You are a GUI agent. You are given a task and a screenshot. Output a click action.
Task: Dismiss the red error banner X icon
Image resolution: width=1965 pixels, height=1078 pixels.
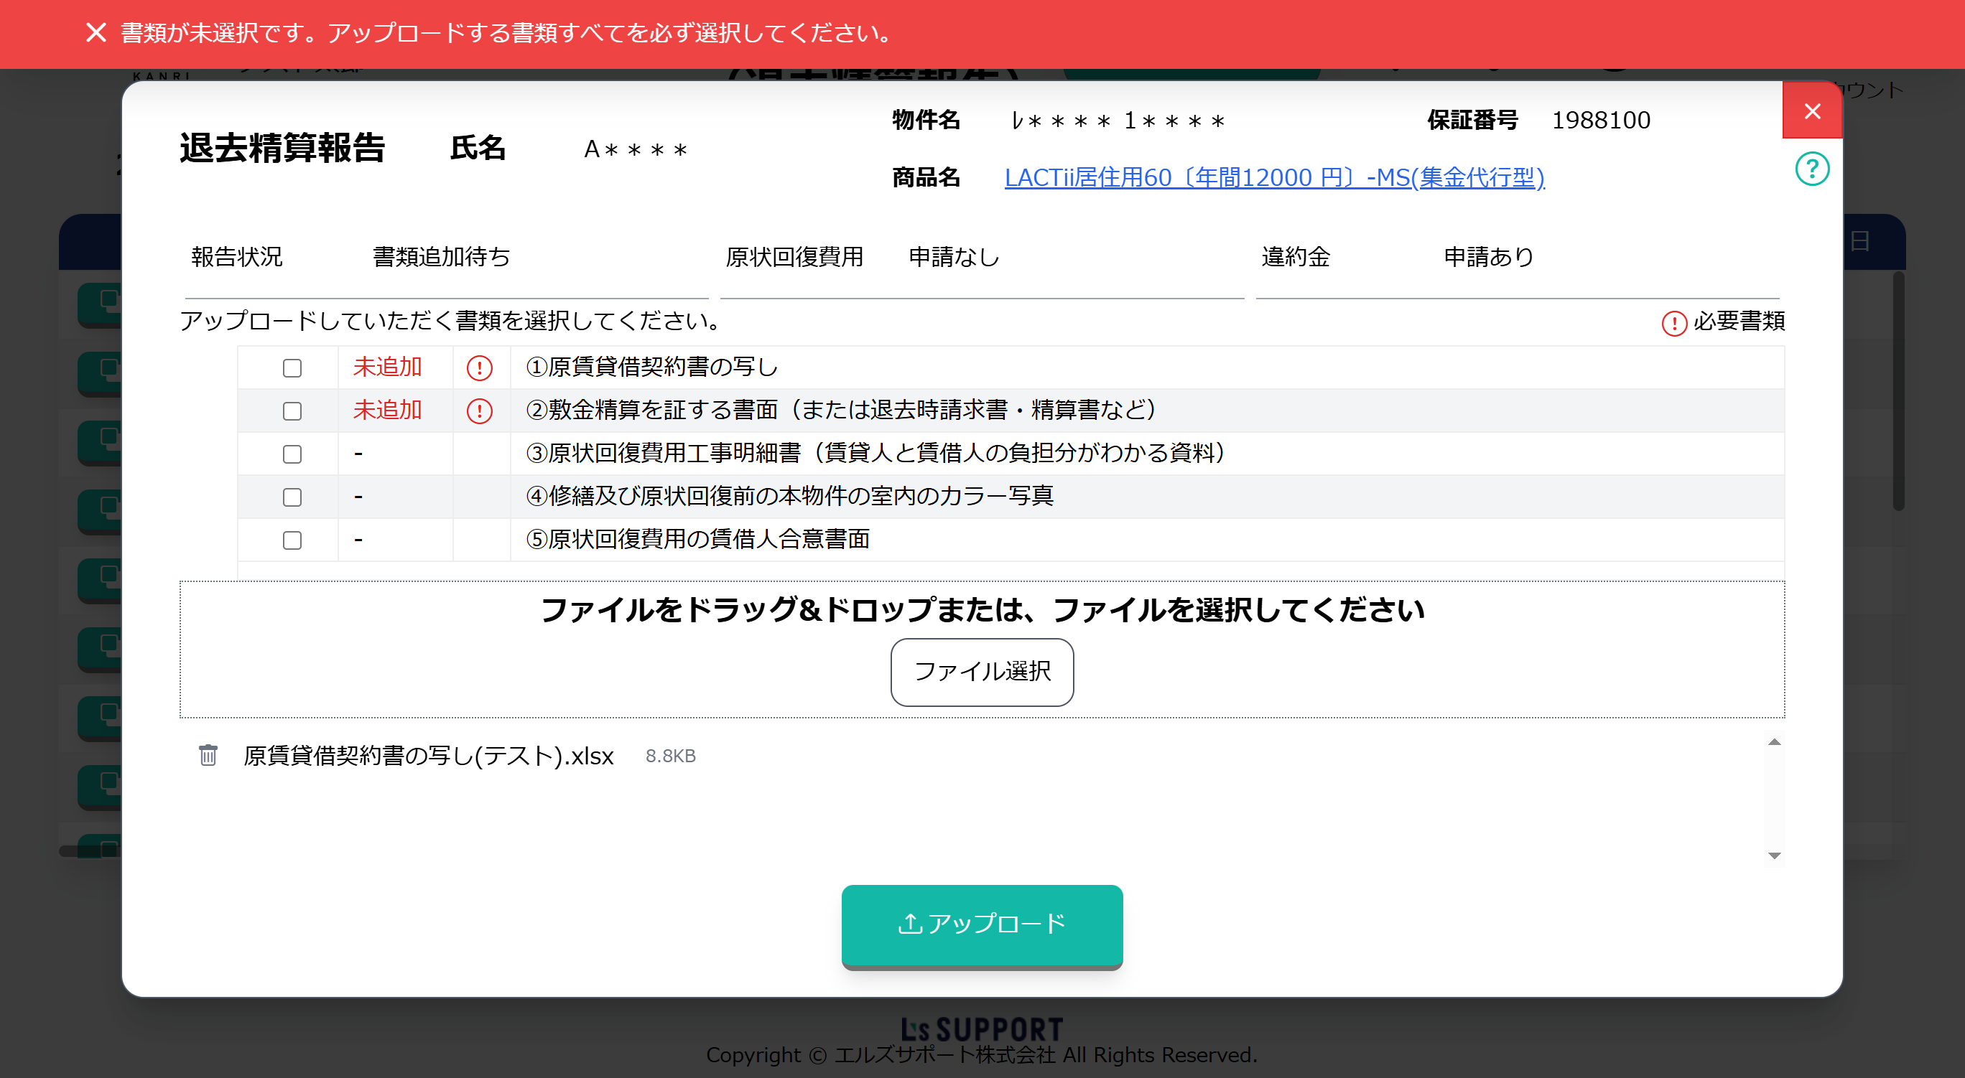coord(96,33)
